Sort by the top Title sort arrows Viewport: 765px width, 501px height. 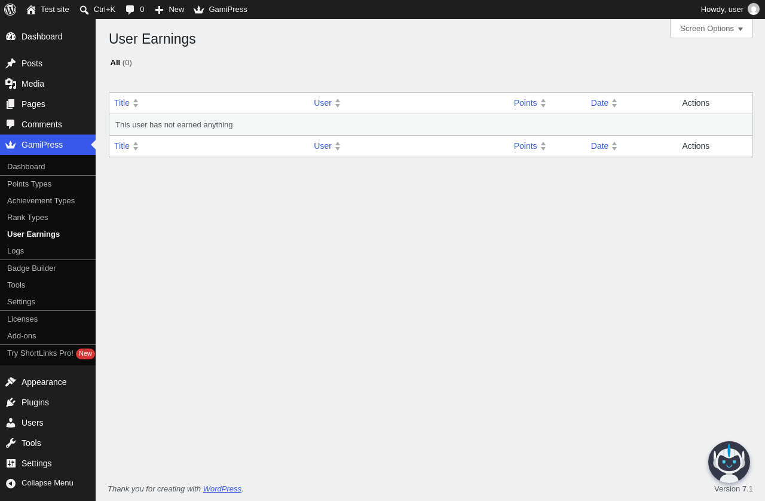tap(136, 103)
